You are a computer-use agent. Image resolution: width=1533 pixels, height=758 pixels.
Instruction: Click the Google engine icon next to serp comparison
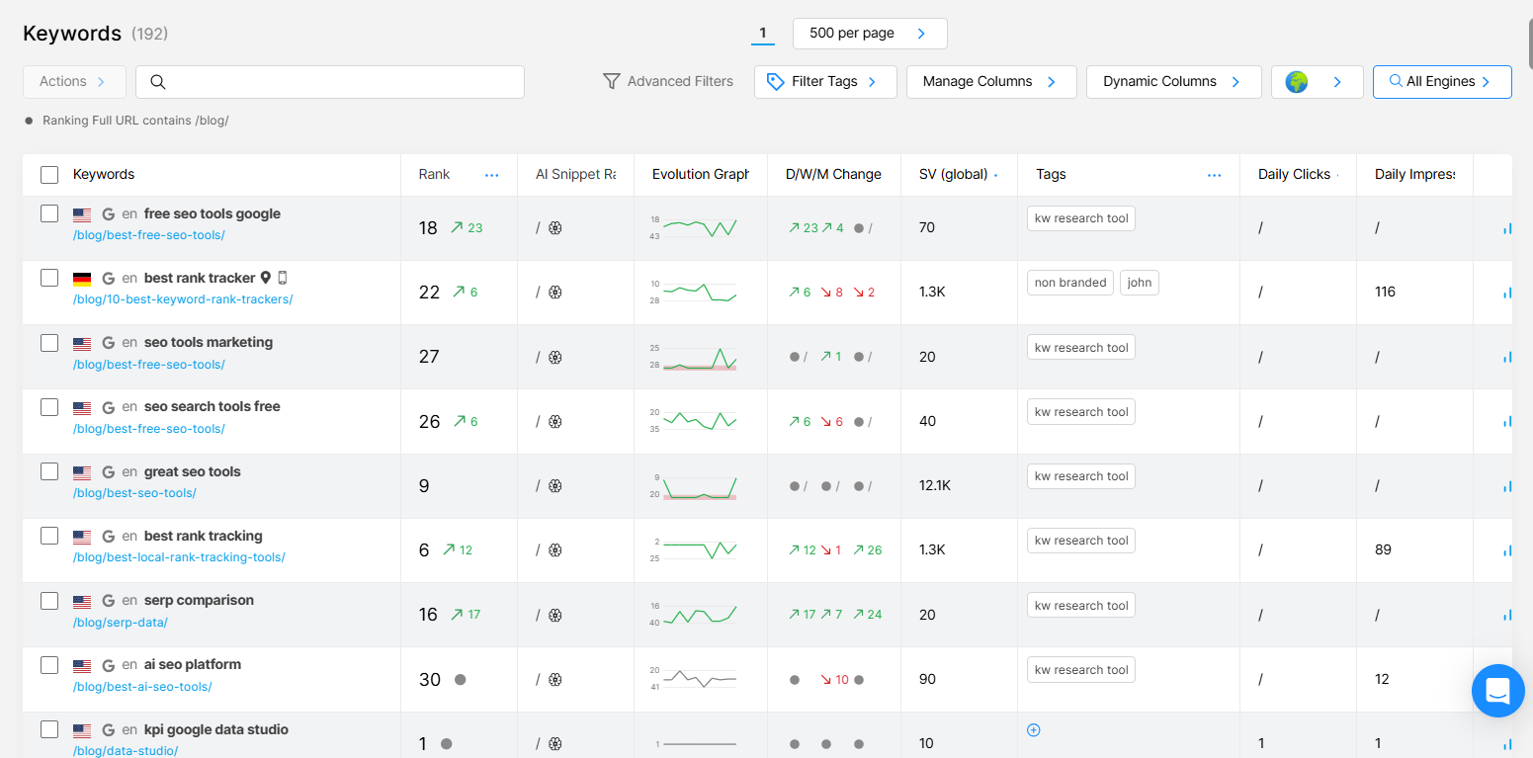tap(108, 600)
